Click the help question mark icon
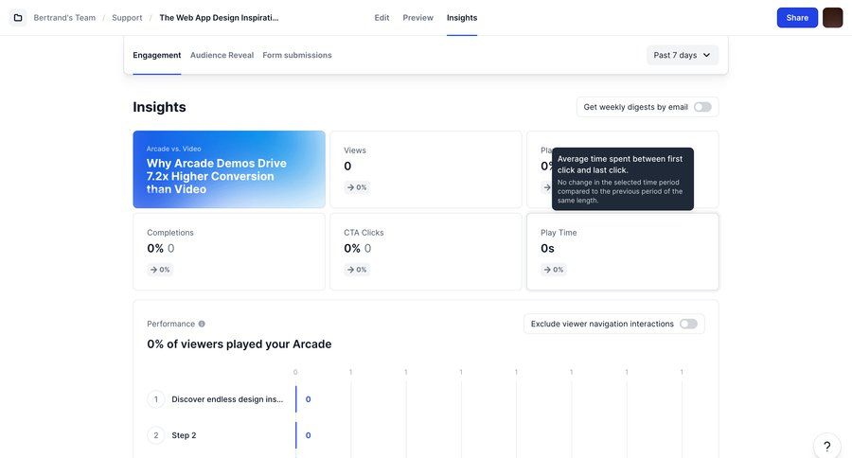Image resolution: width=852 pixels, height=458 pixels. coord(826,446)
